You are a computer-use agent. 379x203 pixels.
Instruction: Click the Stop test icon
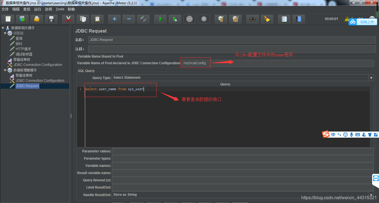(189, 19)
